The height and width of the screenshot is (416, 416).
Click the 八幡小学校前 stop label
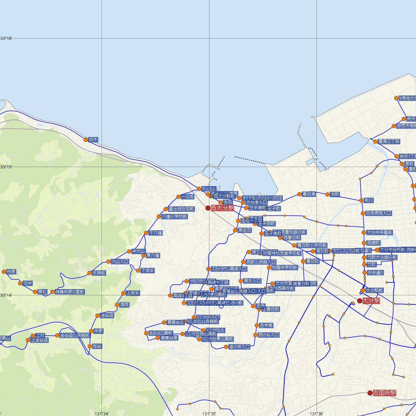pos(174,217)
